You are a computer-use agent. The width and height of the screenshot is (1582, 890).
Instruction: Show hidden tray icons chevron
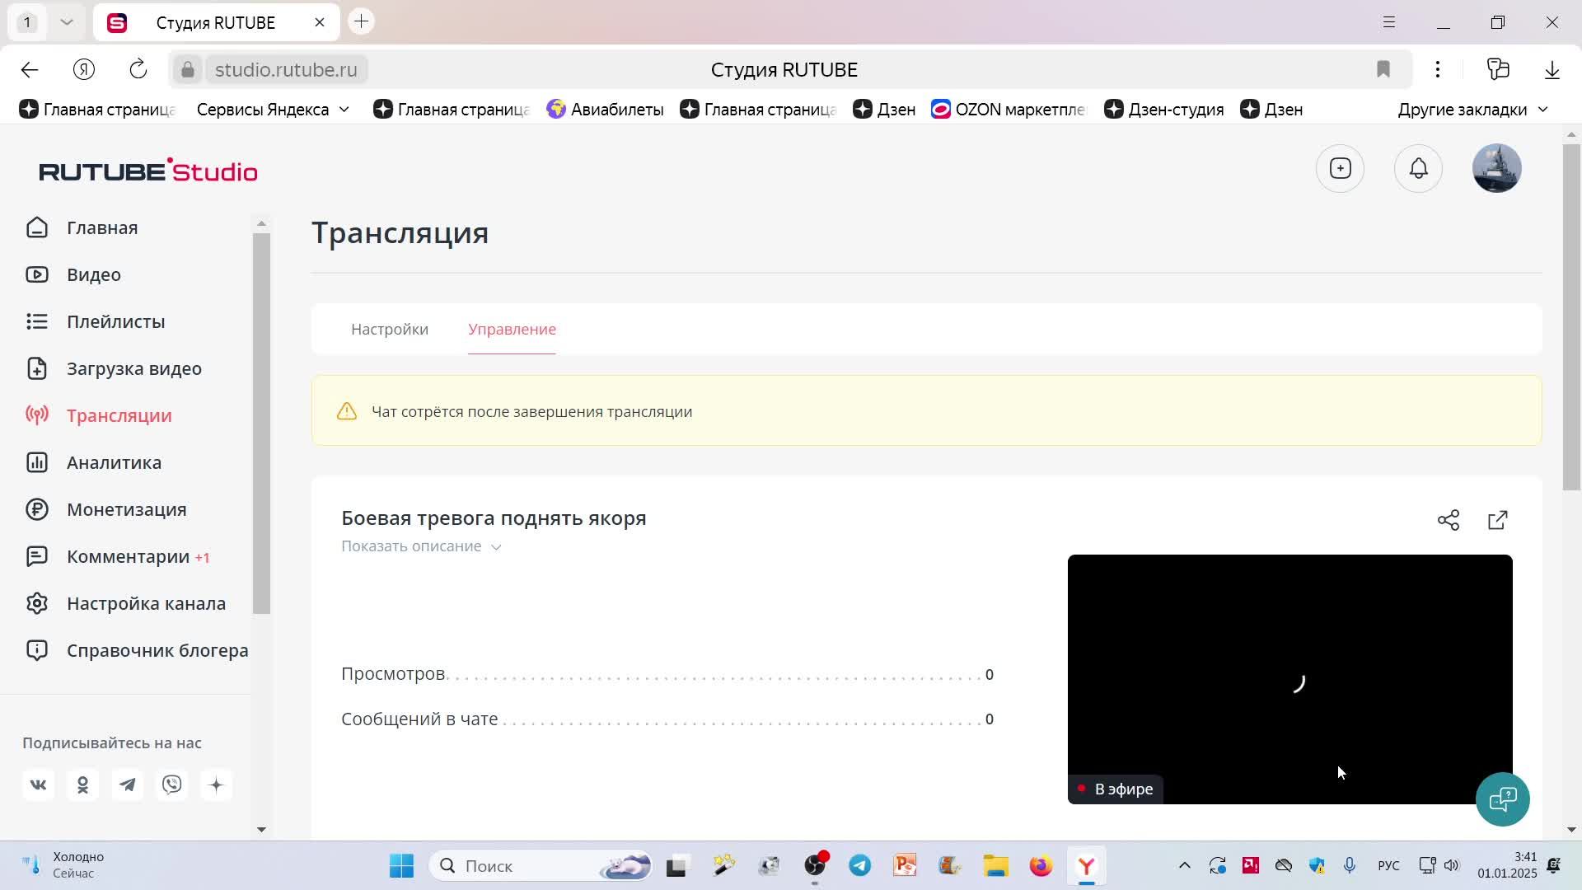pyautogui.click(x=1184, y=865)
